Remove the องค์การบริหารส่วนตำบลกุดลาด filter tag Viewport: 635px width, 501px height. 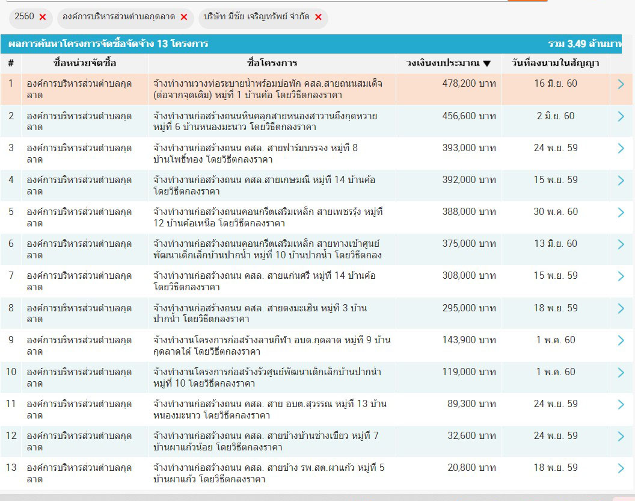pyautogui.click(x=184, y=17)
